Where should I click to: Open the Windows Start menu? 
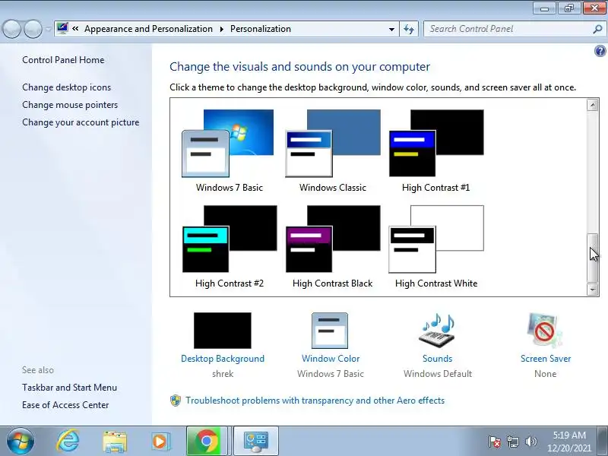click(20, 442)
